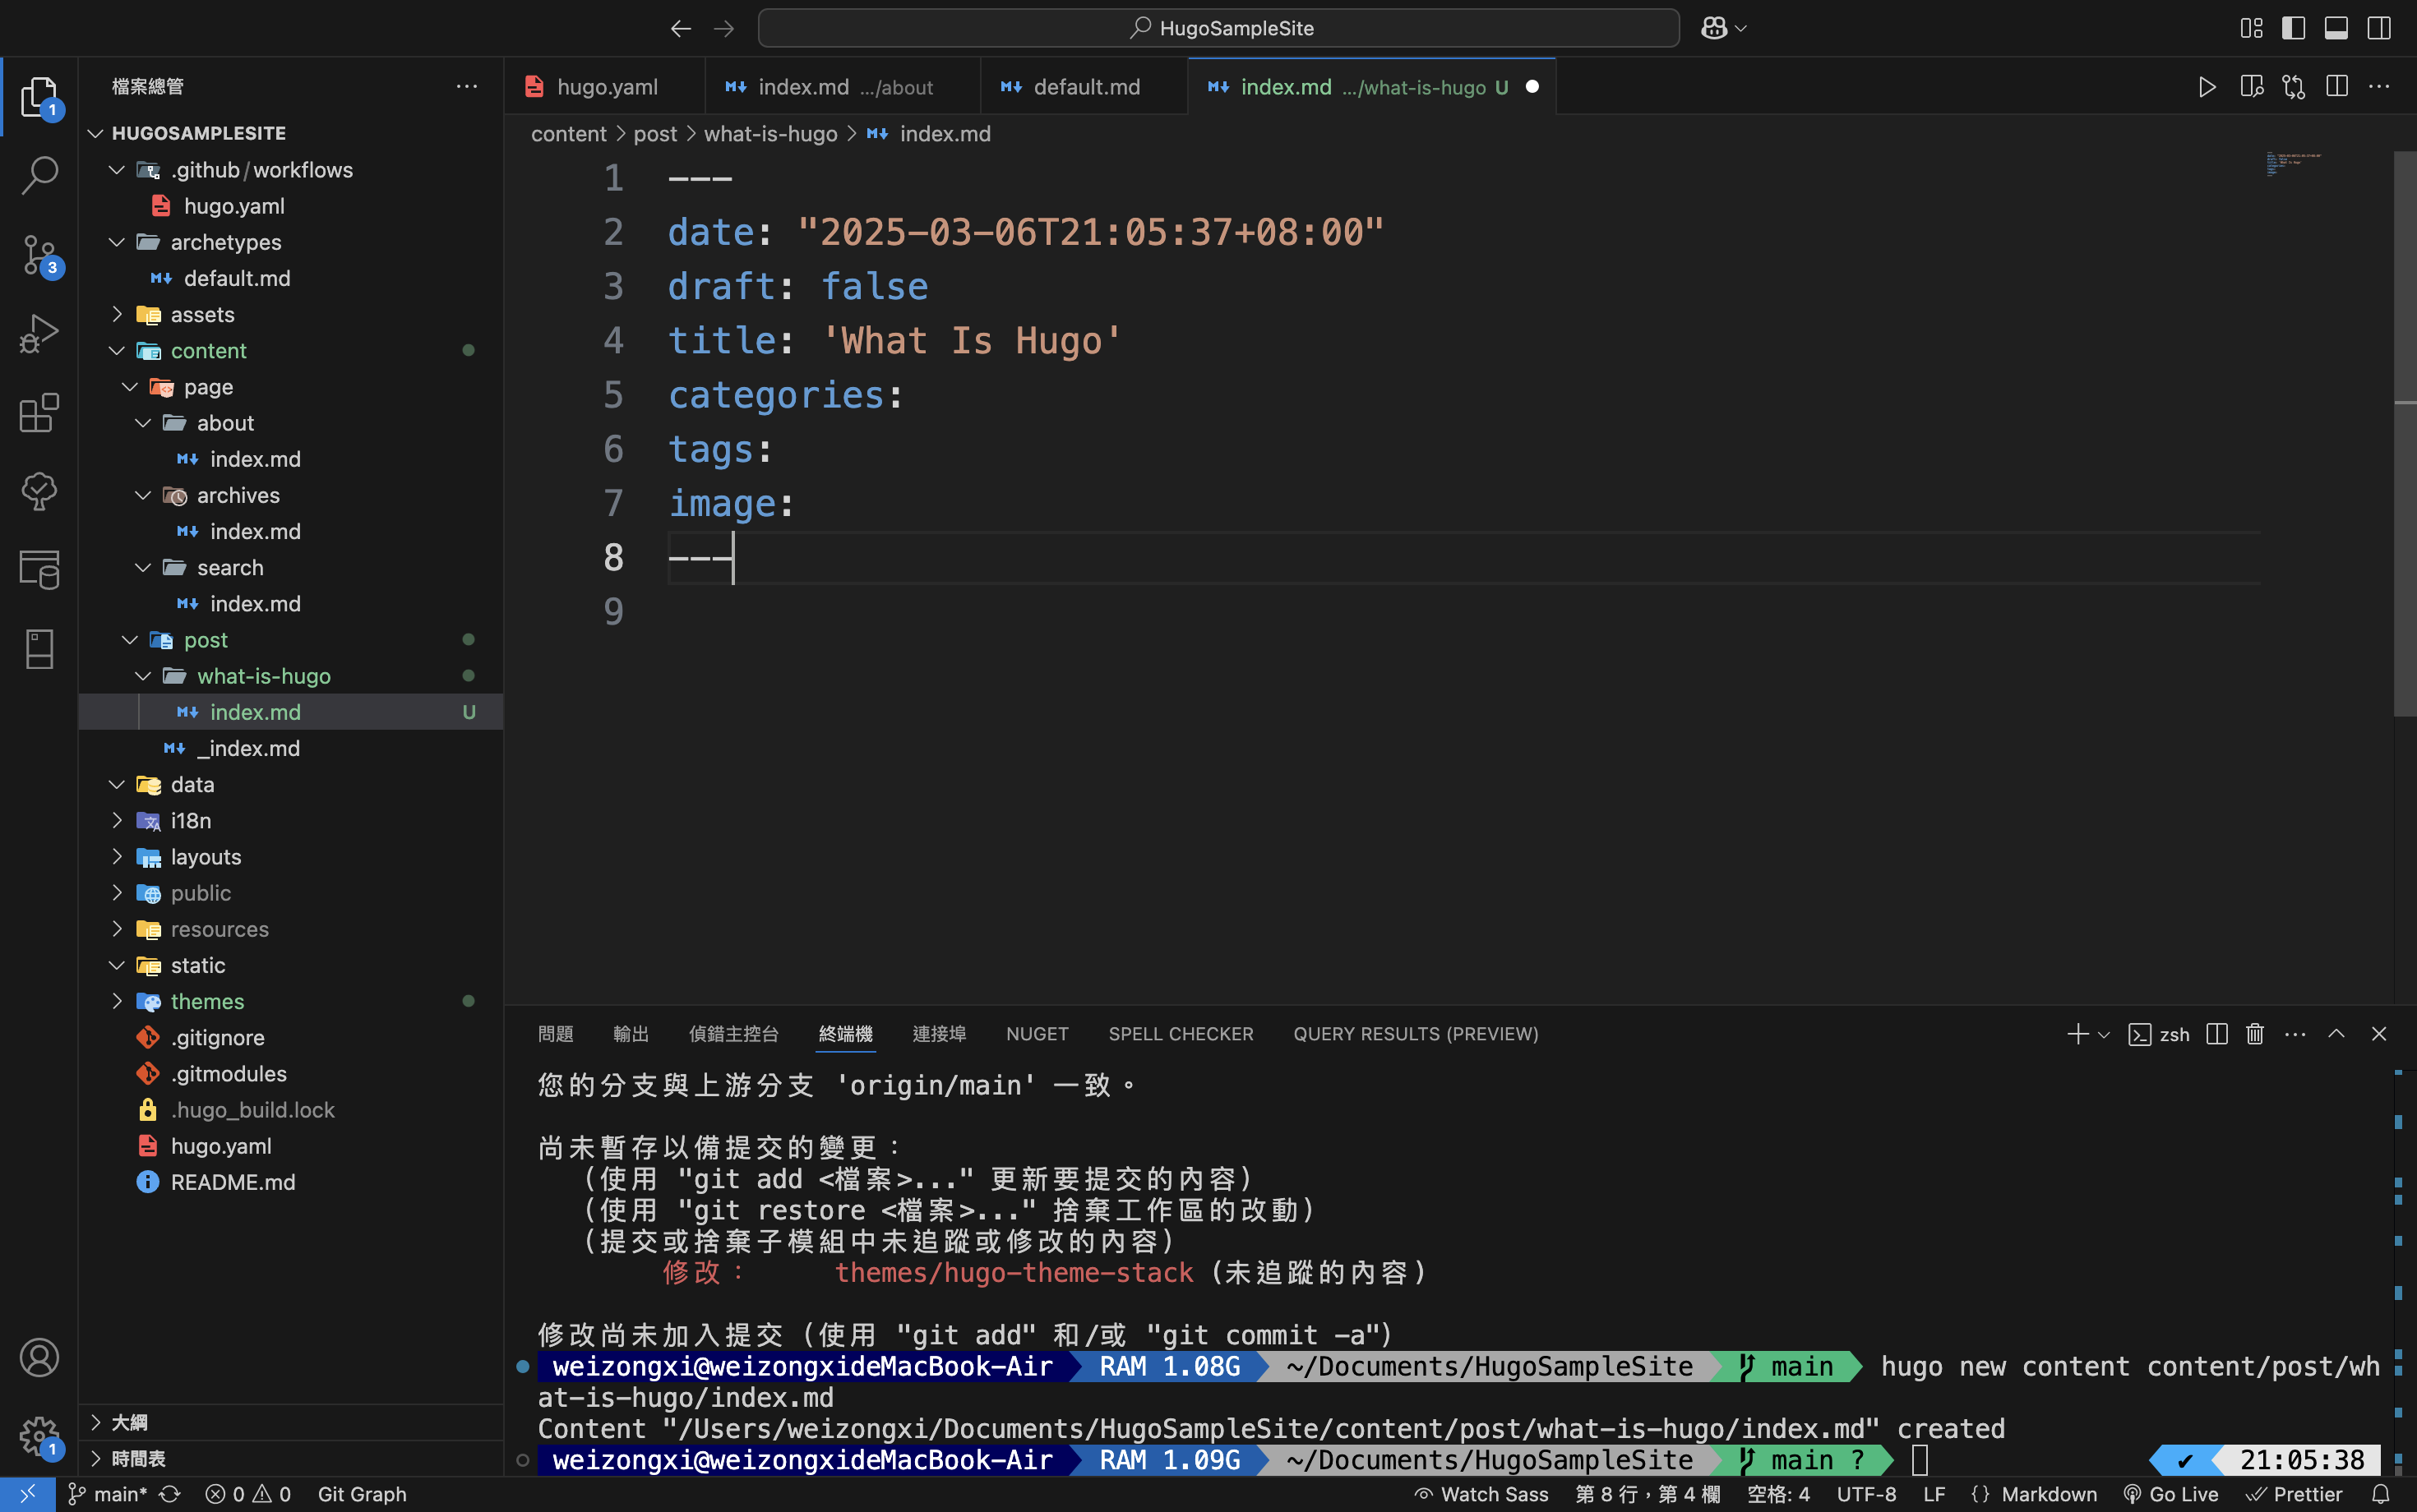Open the source control changes icon in editor toolbar
The width and height of the screenshot is (2417, 1512).
[2294, 87]
